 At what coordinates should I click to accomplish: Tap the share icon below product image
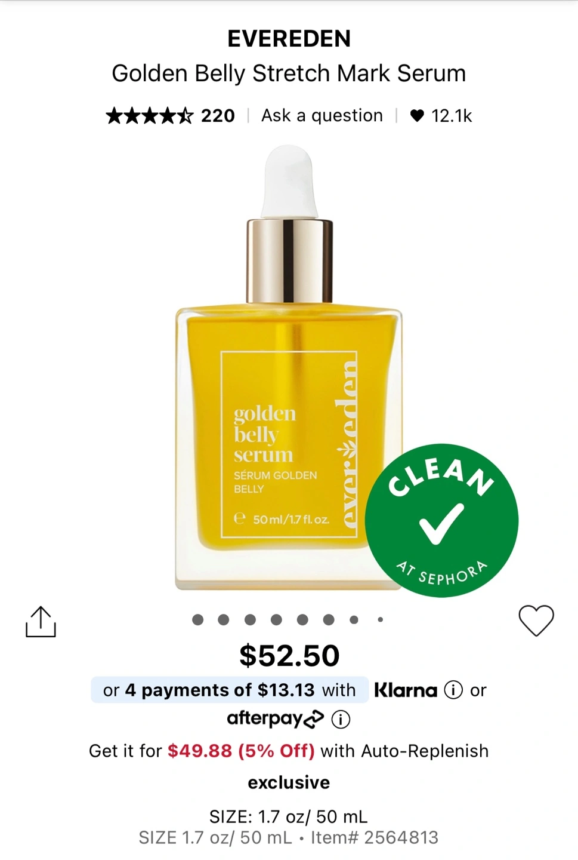click(x=41, y=622)
